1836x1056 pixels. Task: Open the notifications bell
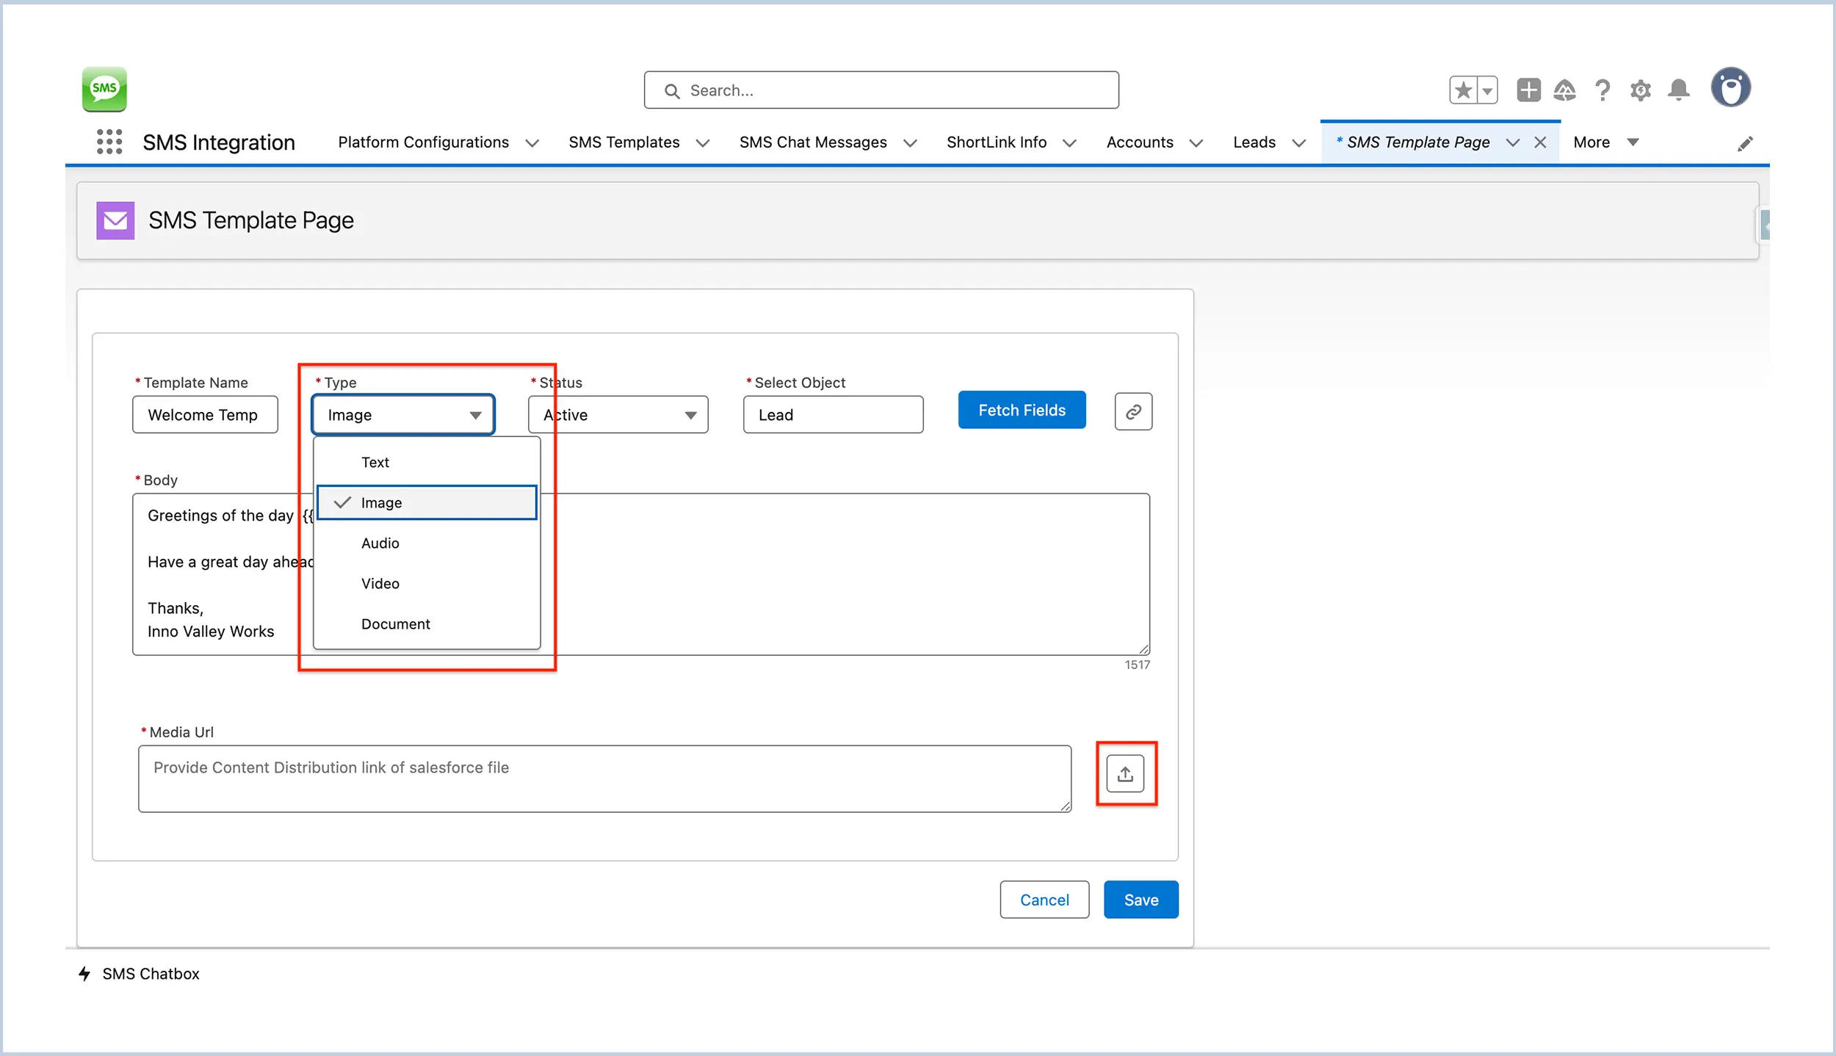pyautogui.click(x=1679, y=90)
